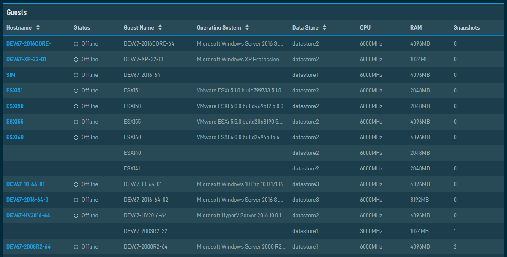Open the SIM hostname link
507x257 pixels.
pyautogui.click(x=11, y=75)
